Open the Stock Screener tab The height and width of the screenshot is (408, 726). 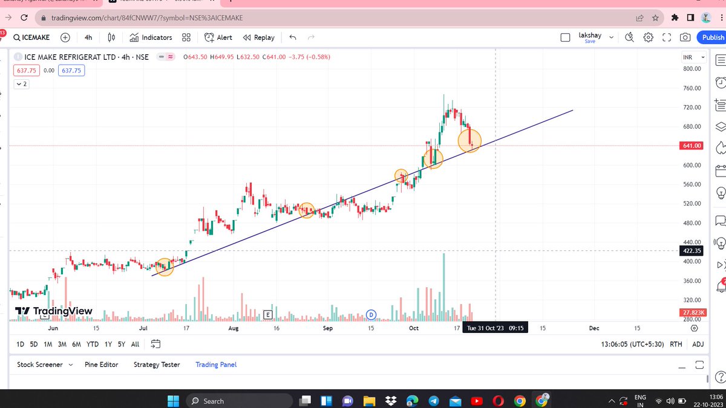pos(40,364)
